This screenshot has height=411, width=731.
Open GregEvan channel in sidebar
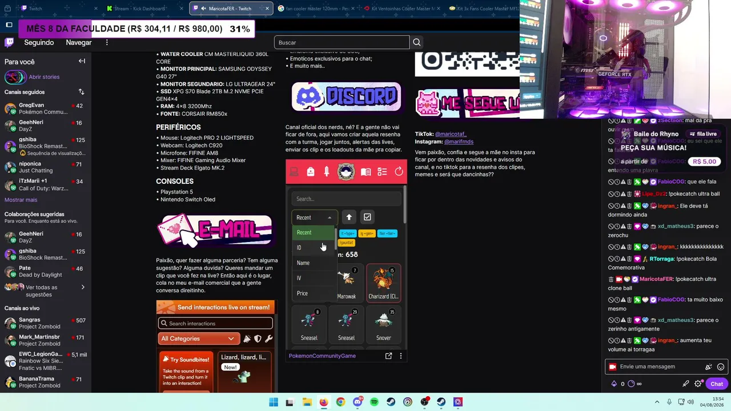click(46, 108)
